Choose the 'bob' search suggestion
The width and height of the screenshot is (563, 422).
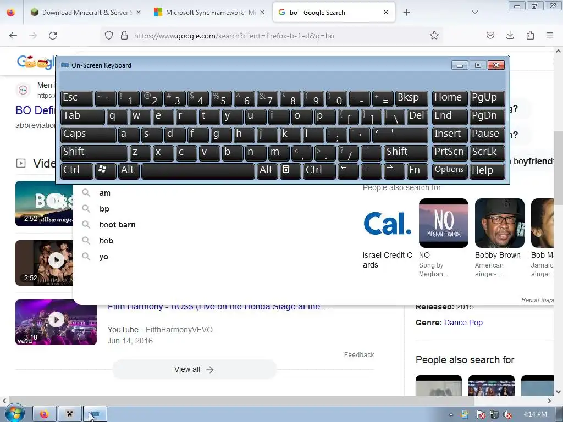pos(106,241)
